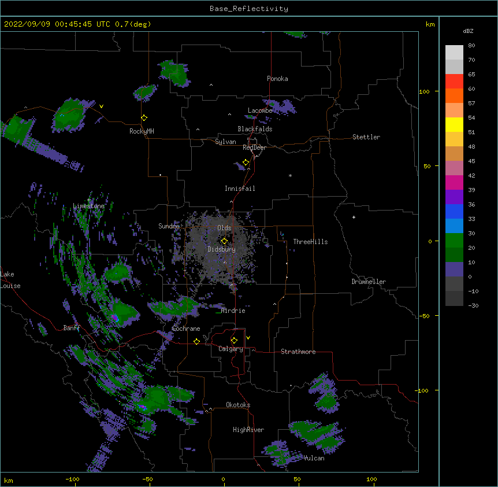The image size is (498, 487).
Task: Click the HighRiver town label
Action: point(248,430)
